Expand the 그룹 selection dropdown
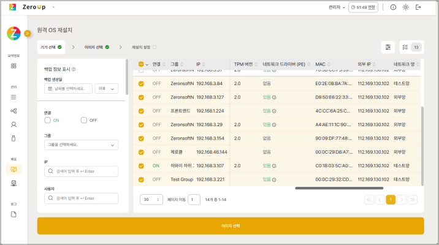The width and height of the screenshot is (439, 245). (x=81, y=145)
